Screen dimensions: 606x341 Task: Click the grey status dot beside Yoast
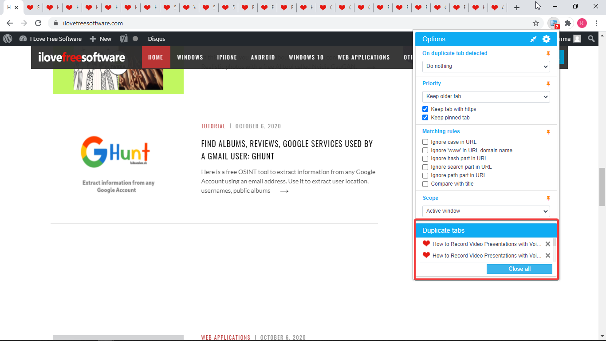pos(135,39)
